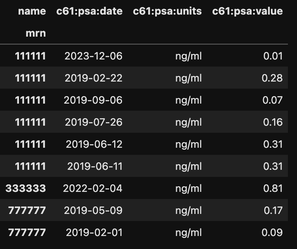Select the 2019-05-09 date cell
This screenshot has width=297, height=249.
93,210
